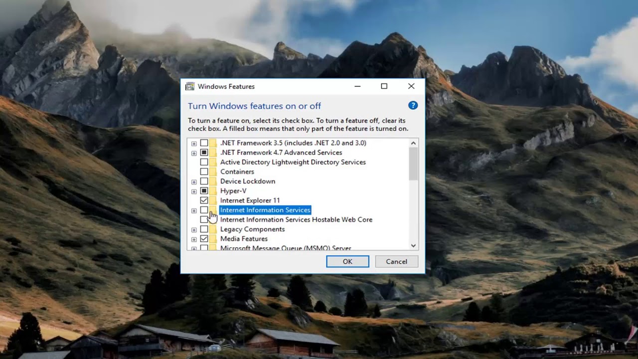Click the scrollbar up arrow in feature list
This screenshot has height=359, width=638.
point(413,143)
